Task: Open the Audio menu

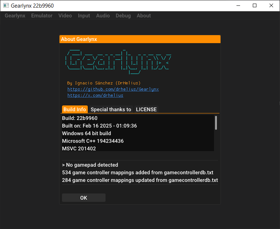Action: 103,16
